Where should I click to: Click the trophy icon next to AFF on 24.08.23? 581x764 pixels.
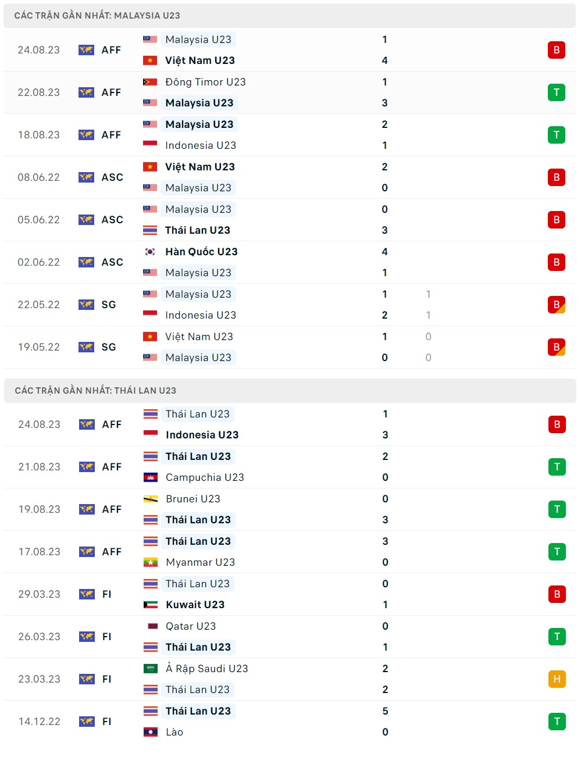coord(85,50)
